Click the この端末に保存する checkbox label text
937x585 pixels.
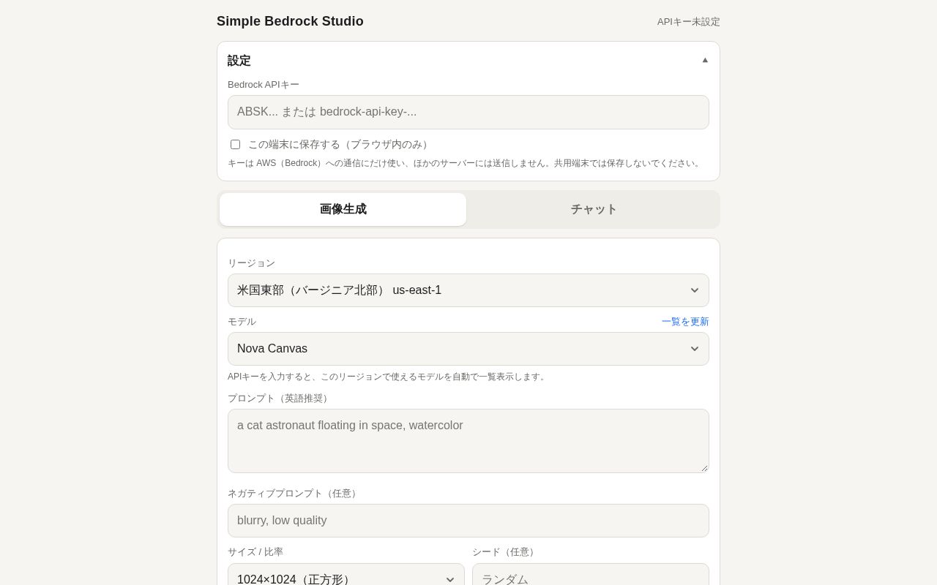pos(340,145)
